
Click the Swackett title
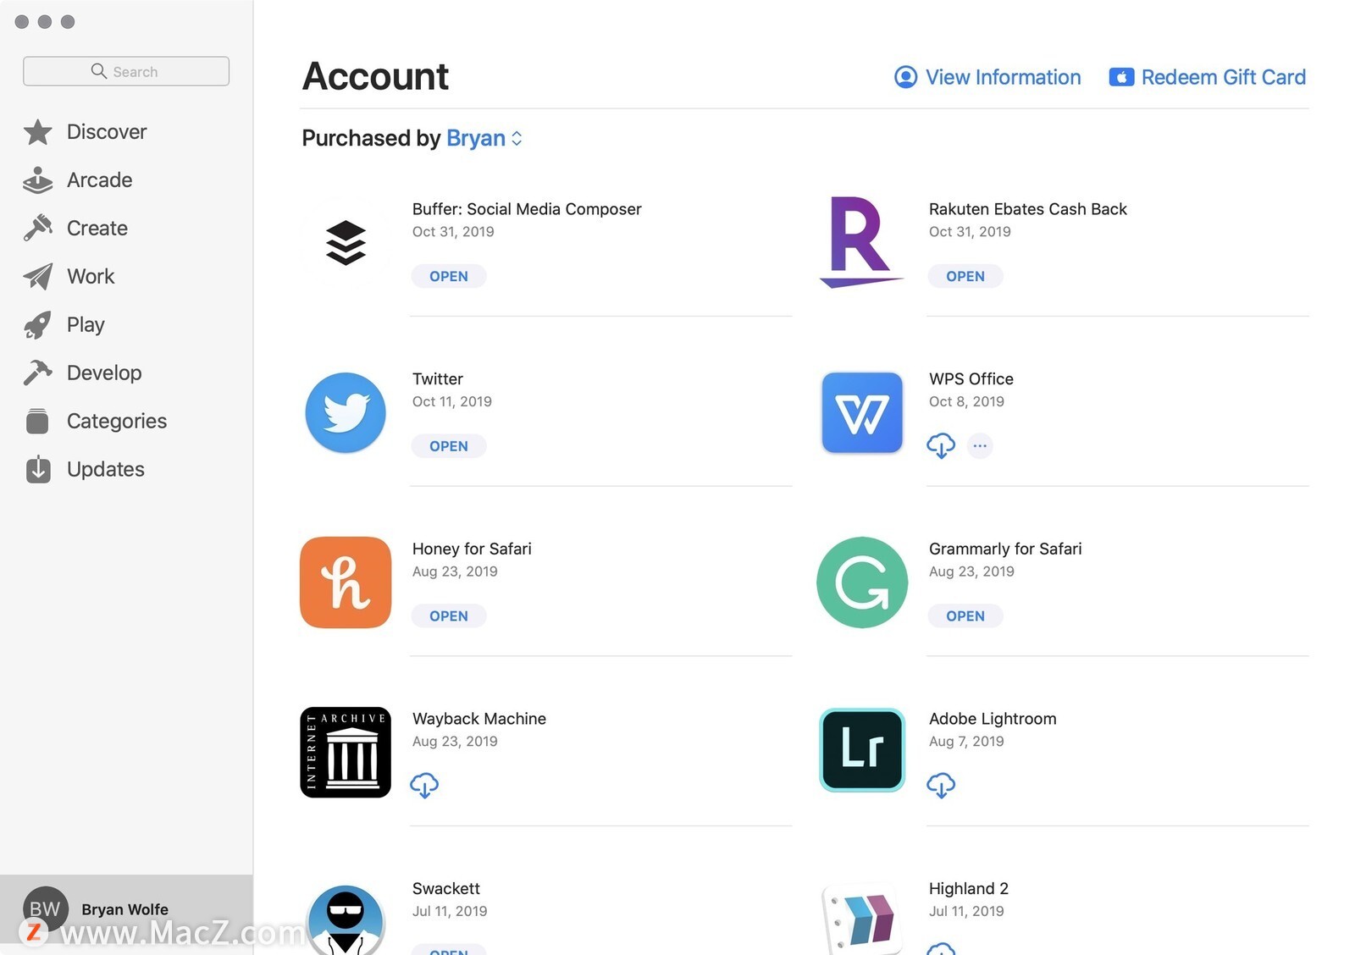[x=446, y=888]
